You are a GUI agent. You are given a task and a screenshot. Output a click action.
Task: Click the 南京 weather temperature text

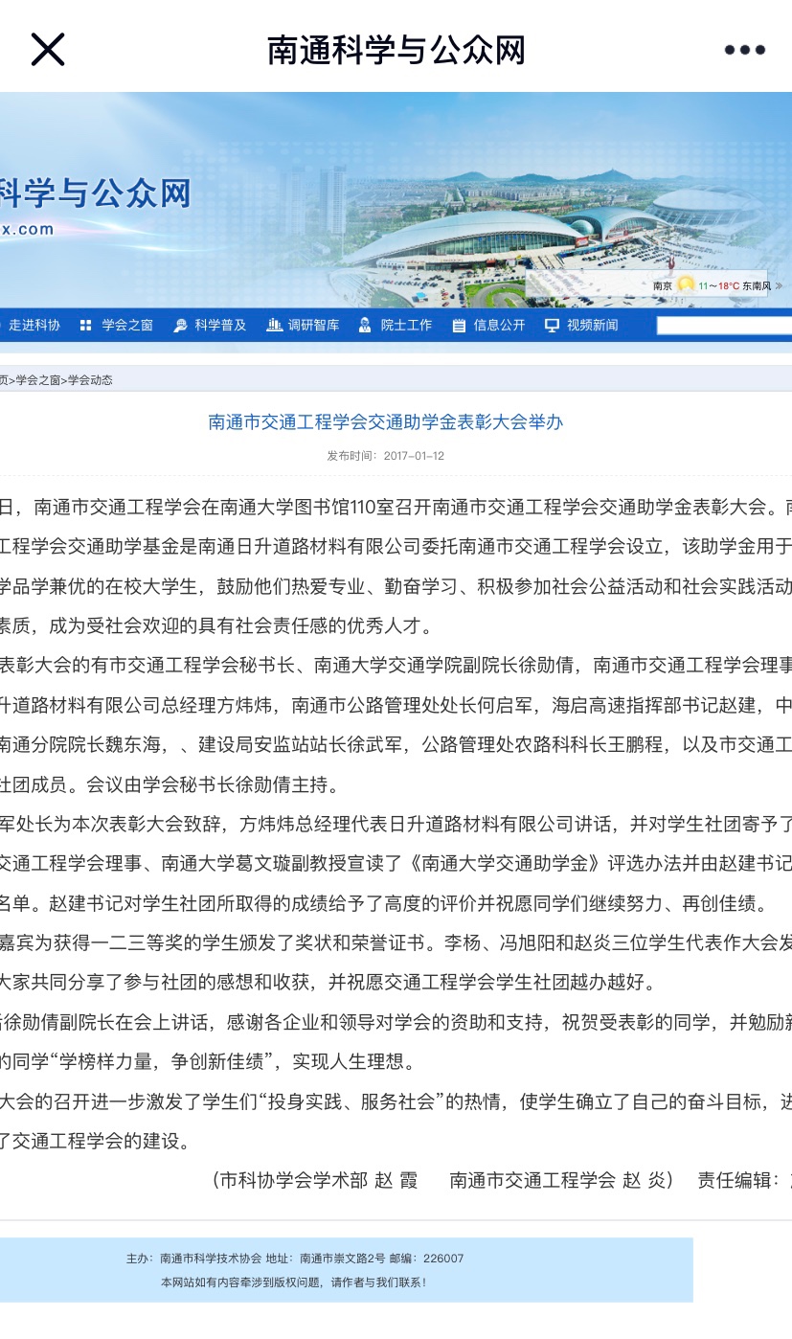718,285
